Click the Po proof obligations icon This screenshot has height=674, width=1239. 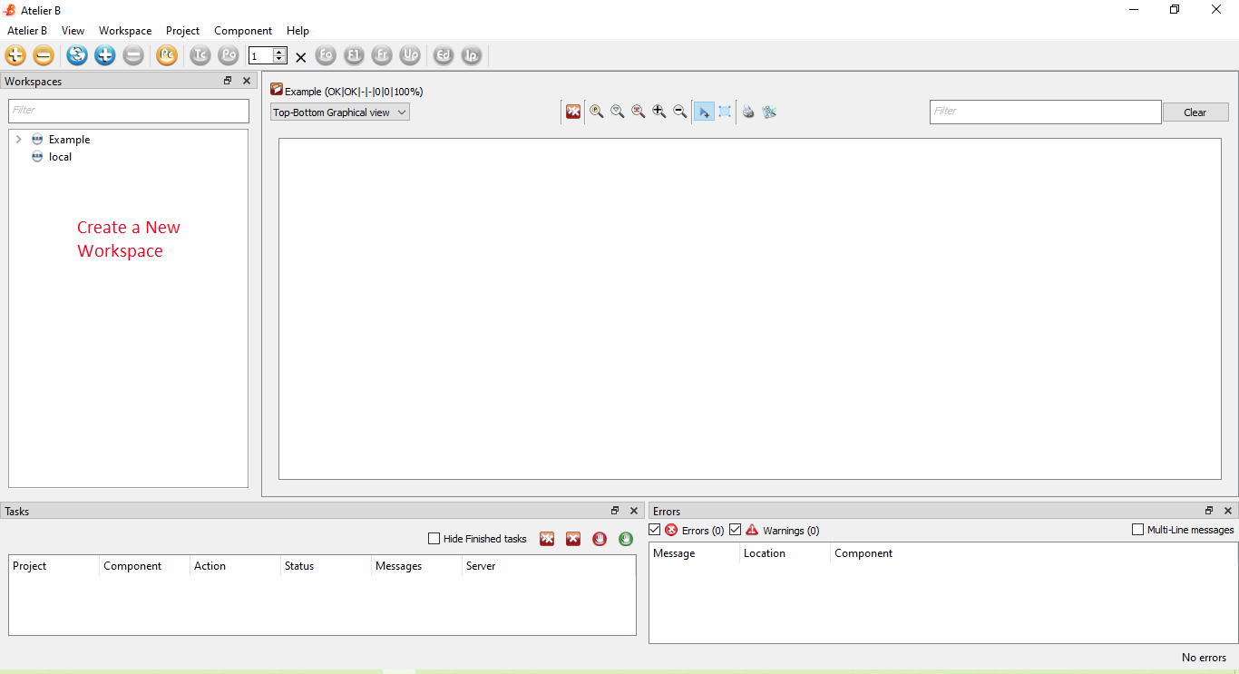click(229, 55)
